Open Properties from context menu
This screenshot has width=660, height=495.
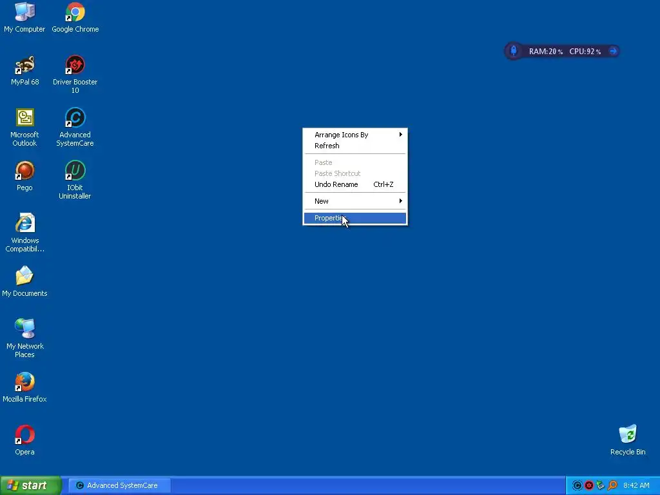pyautogui.click(x=355, y=218)
